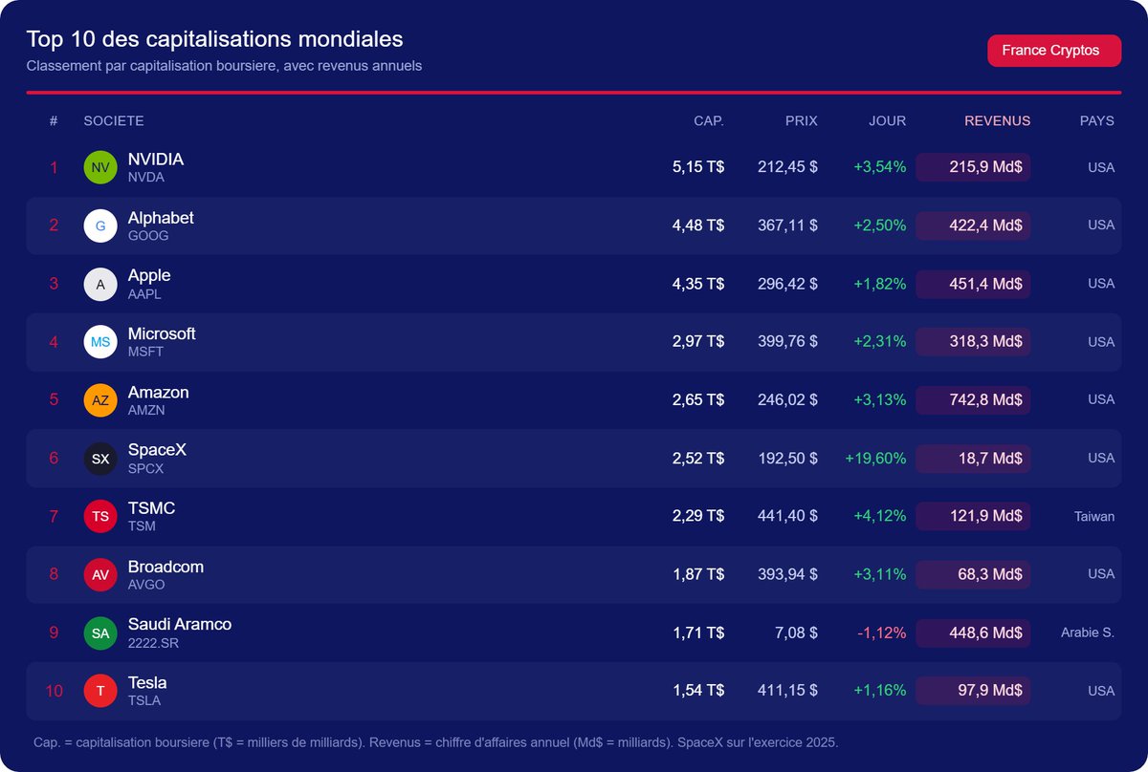Click the JOUR column header
Image resolution: width=1148 pixels, height=772 pixels.
point(887,120)
